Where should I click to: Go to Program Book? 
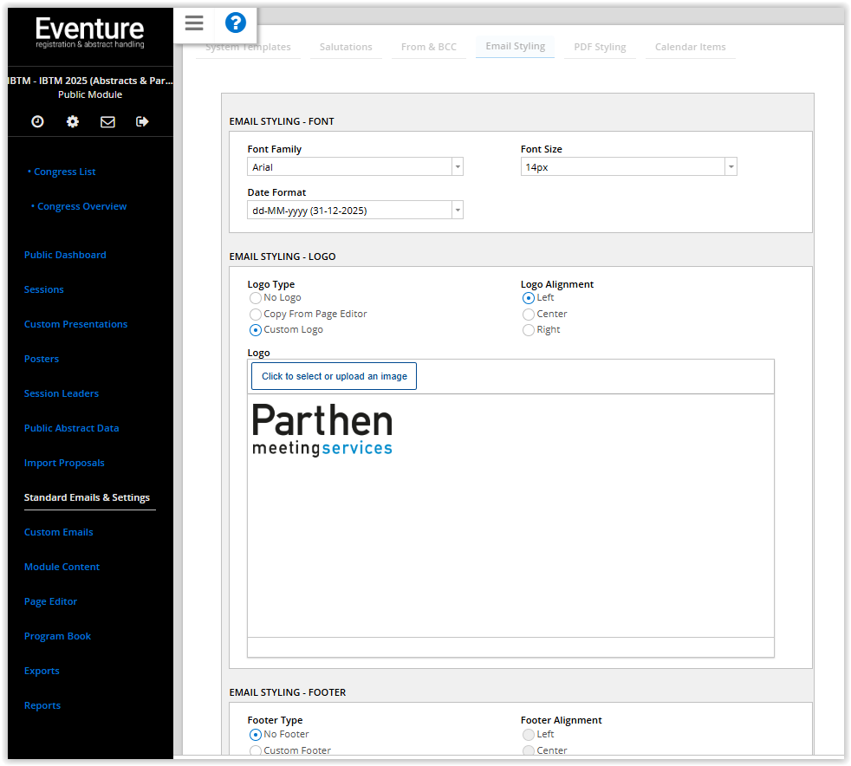coord(57,637)
